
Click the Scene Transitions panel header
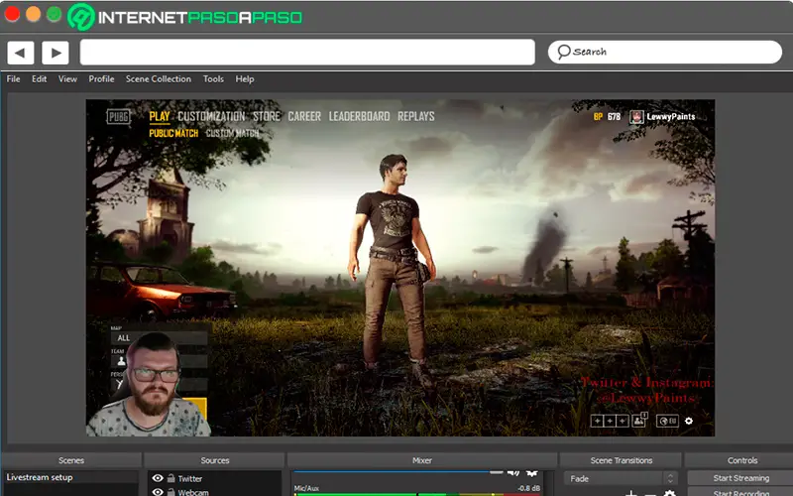[x=622, y=460]
